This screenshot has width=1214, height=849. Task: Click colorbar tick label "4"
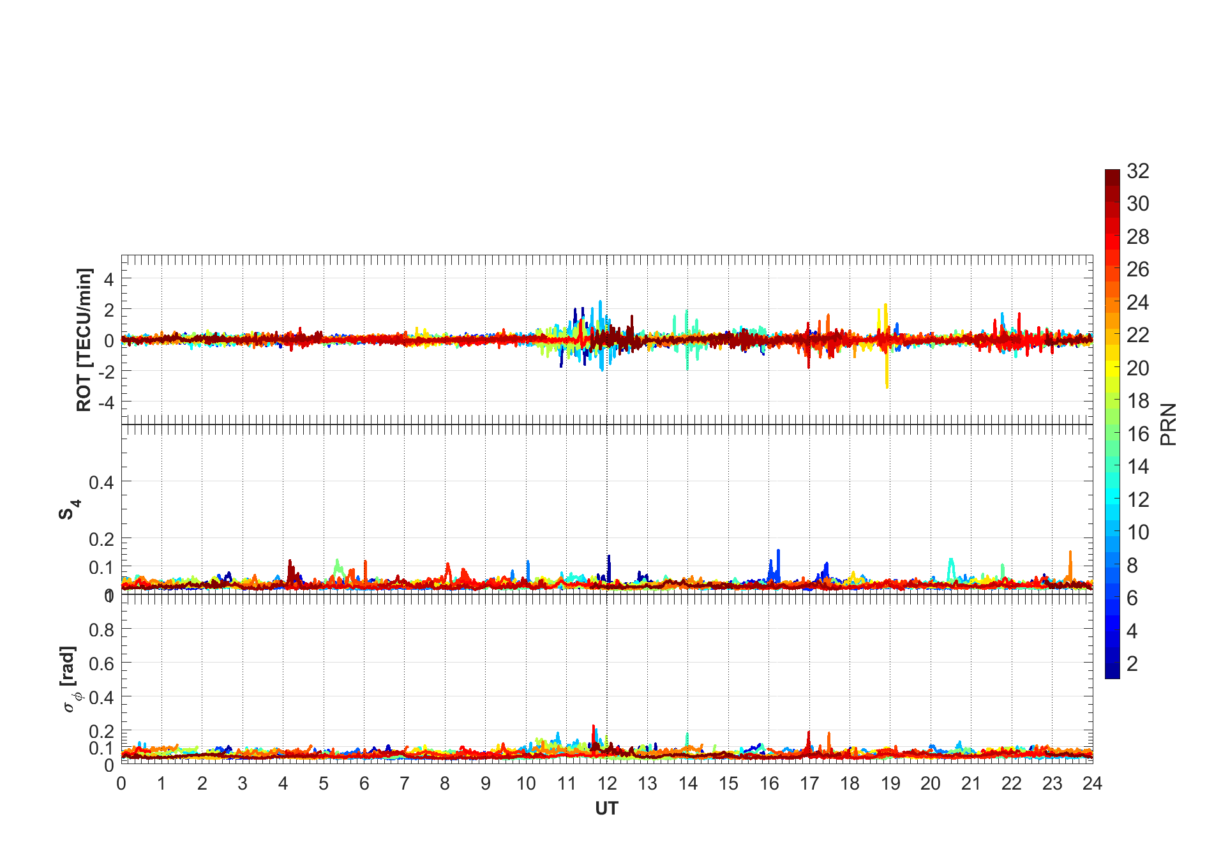point(1132,631)
